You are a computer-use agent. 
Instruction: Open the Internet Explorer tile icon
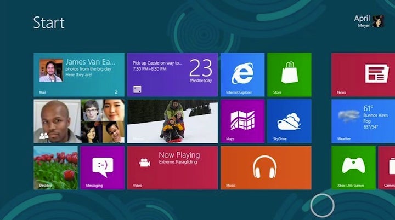click(x=242, y=74)
